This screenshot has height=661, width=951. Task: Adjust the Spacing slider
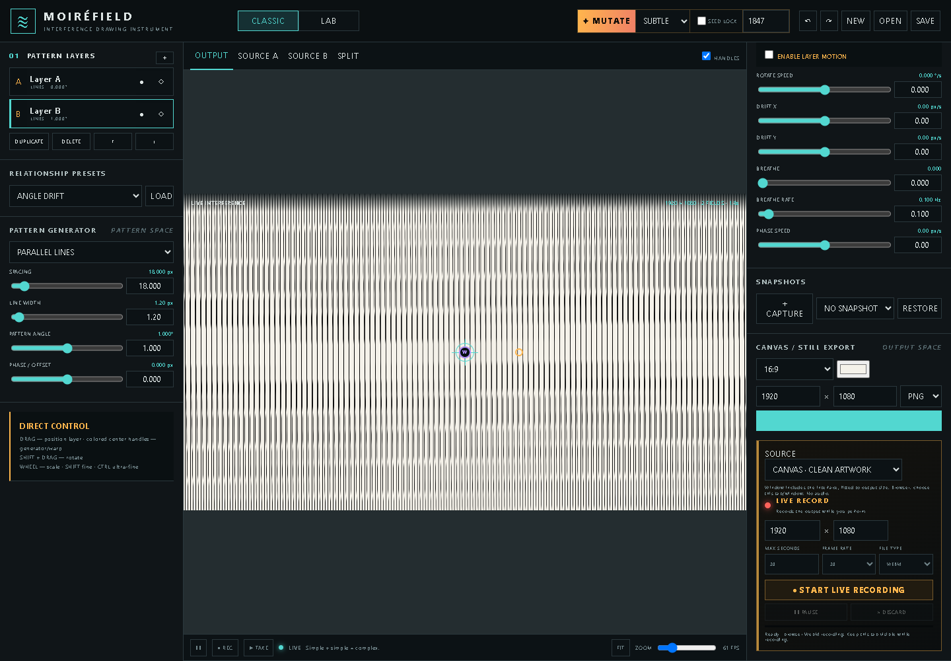[x=67, y=286]
